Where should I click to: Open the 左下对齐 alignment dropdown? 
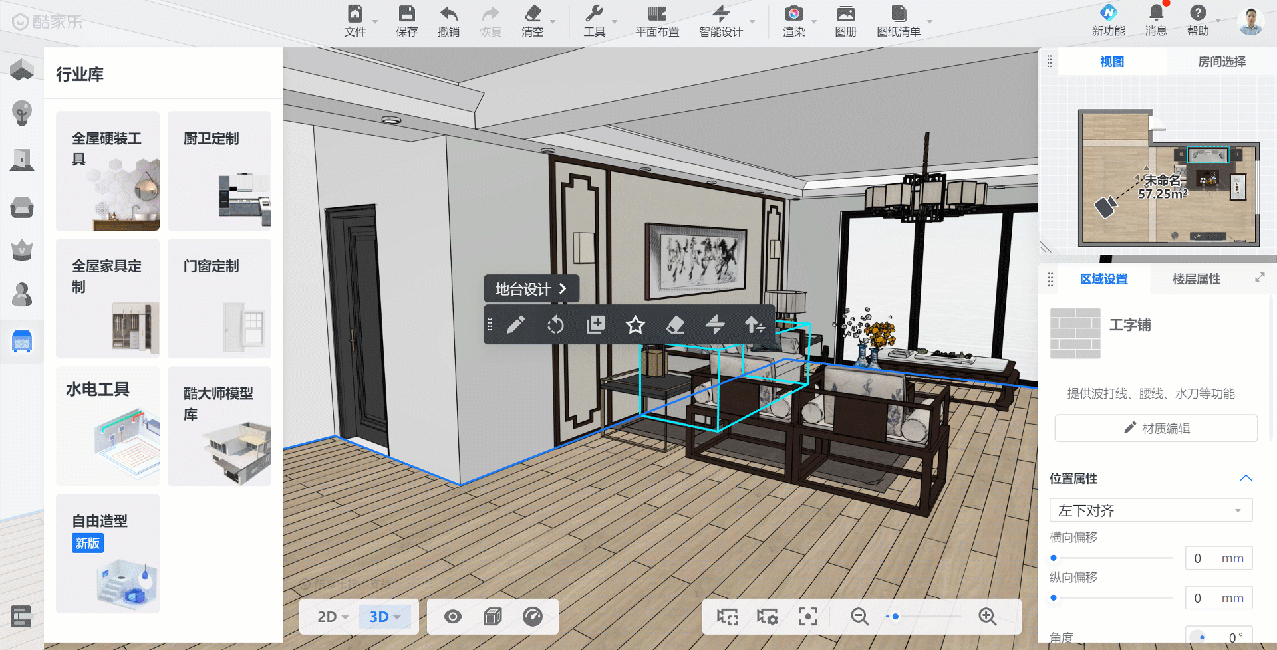pos(1151,510)
